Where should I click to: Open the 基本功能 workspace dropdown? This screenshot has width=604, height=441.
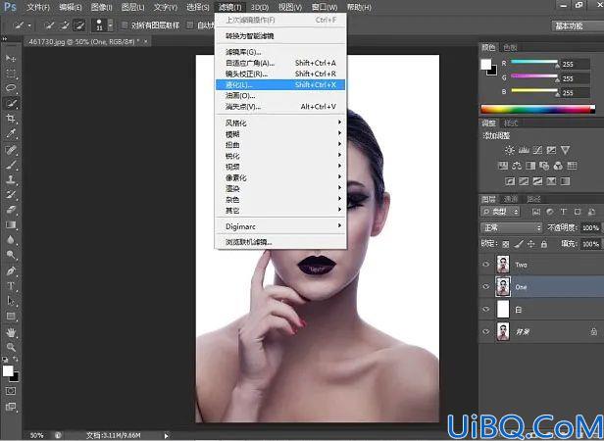tap(578, 26)
